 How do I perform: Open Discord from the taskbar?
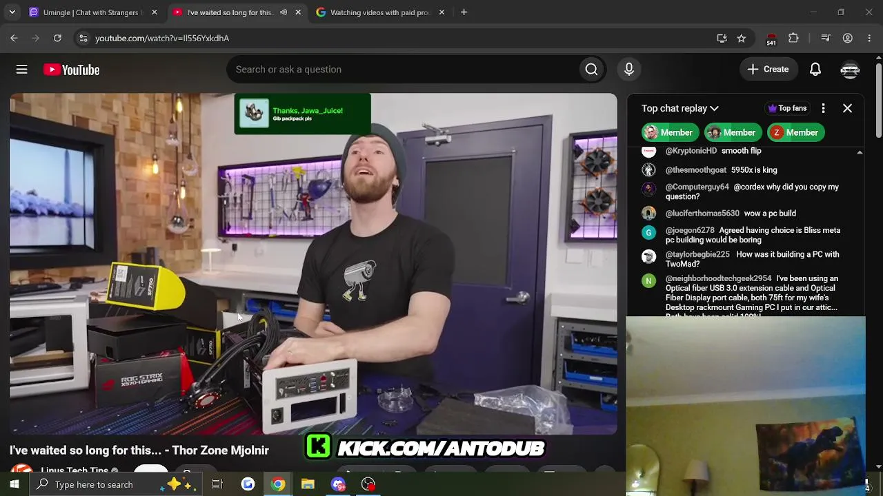[x=338, y=484]
